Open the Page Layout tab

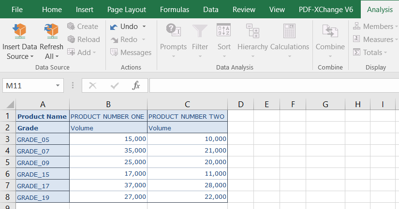tap(127, 9)
